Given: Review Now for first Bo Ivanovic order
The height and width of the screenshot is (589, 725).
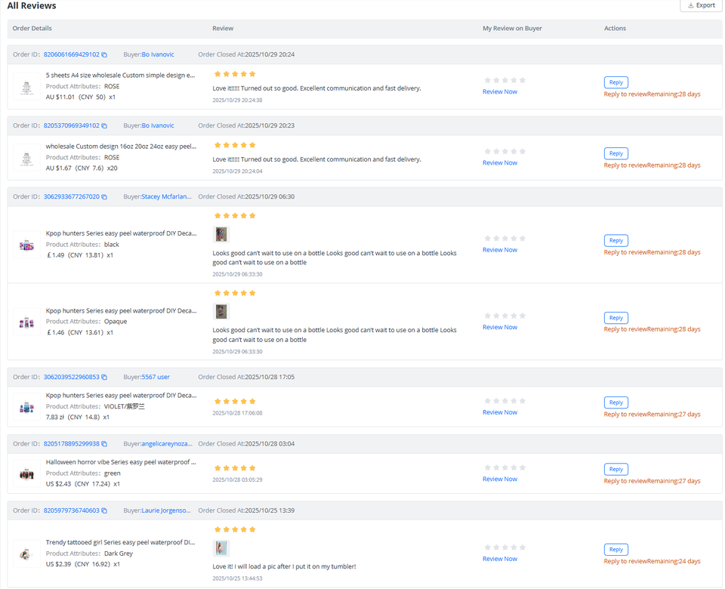Looking at the screenshot, I should pyautogui.click(x=499, y=92).
